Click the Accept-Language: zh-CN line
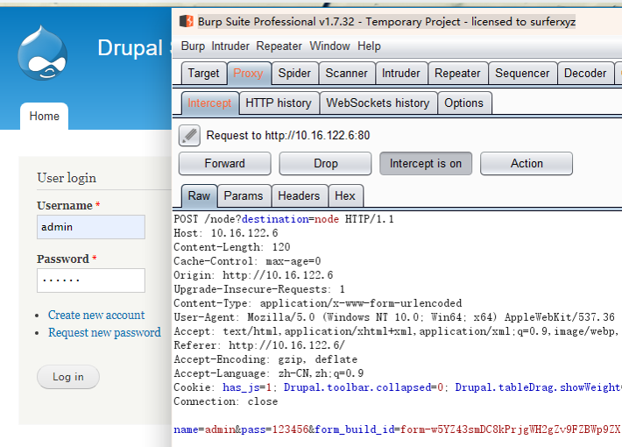Viewport: 622px width, 447px height. [269, 373]
